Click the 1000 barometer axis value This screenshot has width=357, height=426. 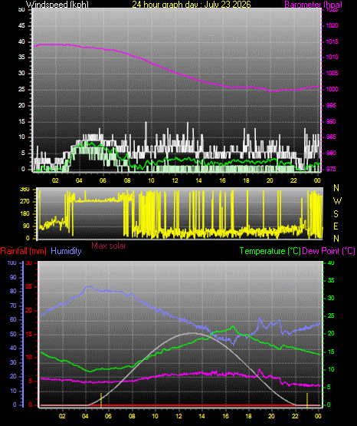pyautogui.click(x=332, y=89)
